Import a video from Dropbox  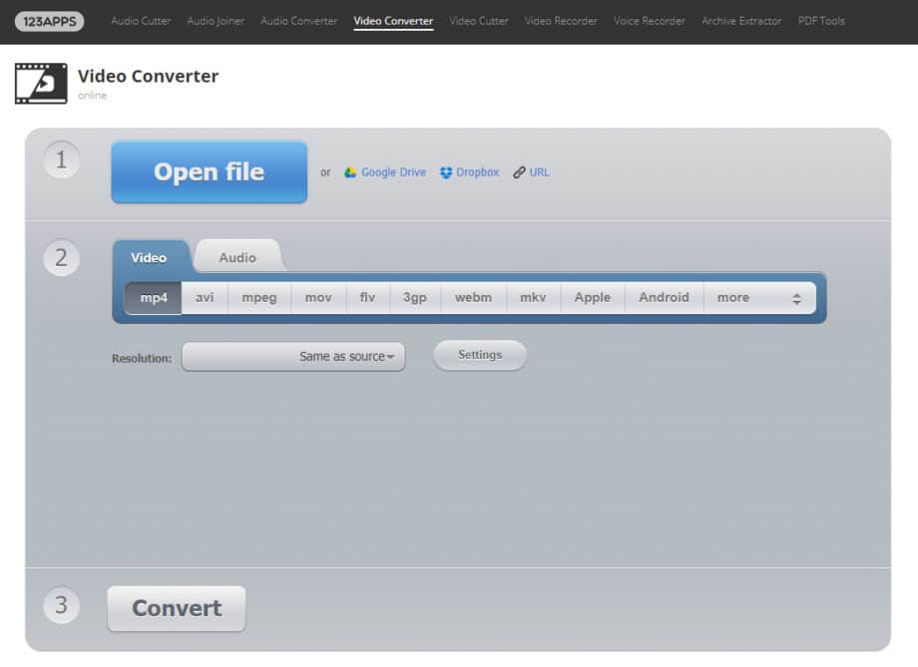(468, 171)
